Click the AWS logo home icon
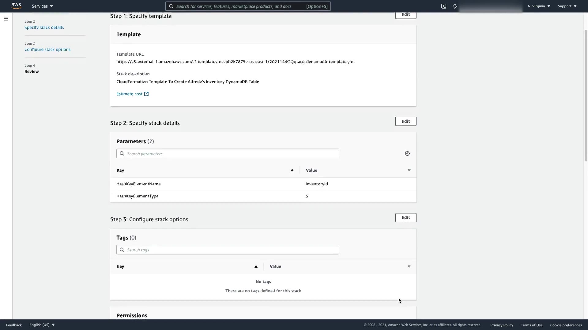Screen dimensions: 588x330 16,6
